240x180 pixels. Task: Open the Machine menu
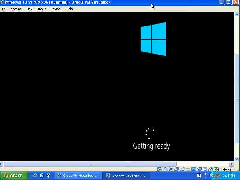click(x=16, y=9)
